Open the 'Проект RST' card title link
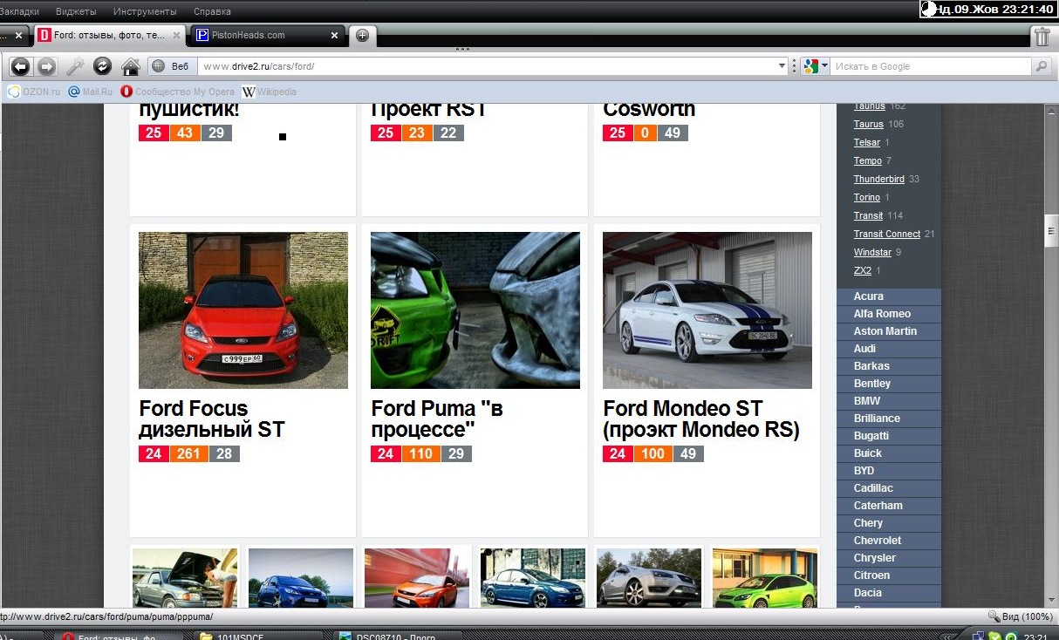 [428, 110]
